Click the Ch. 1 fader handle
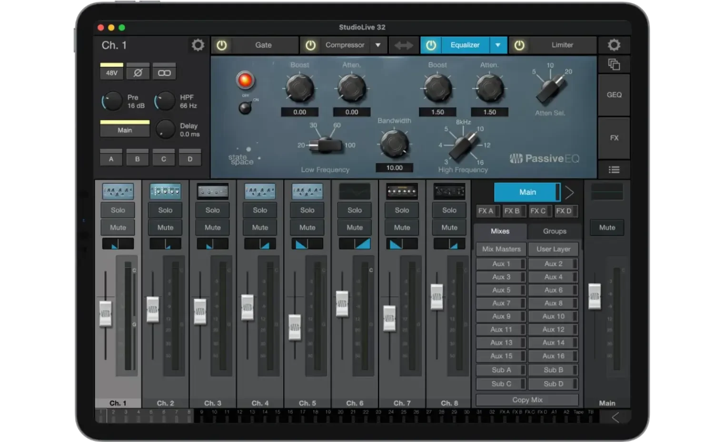724x442 pixels. tap(105, 314)
